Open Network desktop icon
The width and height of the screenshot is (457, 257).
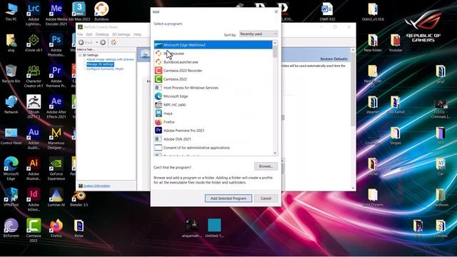coord(11,105)
